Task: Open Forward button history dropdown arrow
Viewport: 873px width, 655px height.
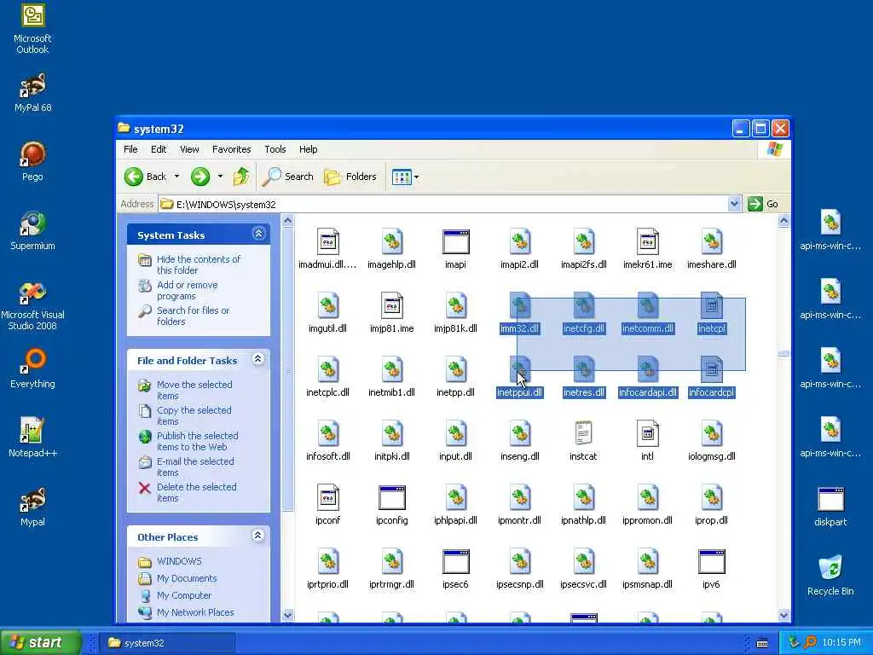Action: pos(220,177)
